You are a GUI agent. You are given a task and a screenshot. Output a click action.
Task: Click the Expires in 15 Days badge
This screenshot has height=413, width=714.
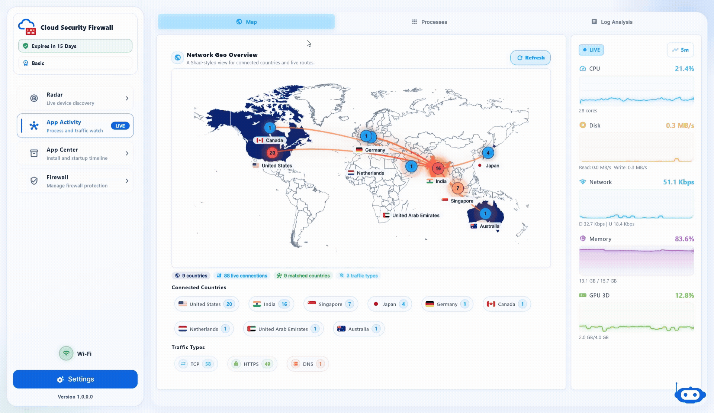[x=75, y=46]
